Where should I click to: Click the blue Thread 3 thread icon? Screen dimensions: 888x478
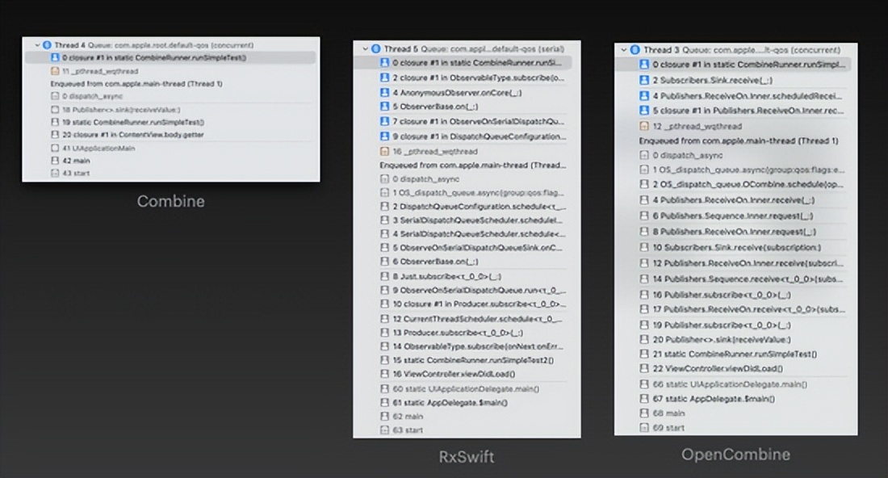635,50
